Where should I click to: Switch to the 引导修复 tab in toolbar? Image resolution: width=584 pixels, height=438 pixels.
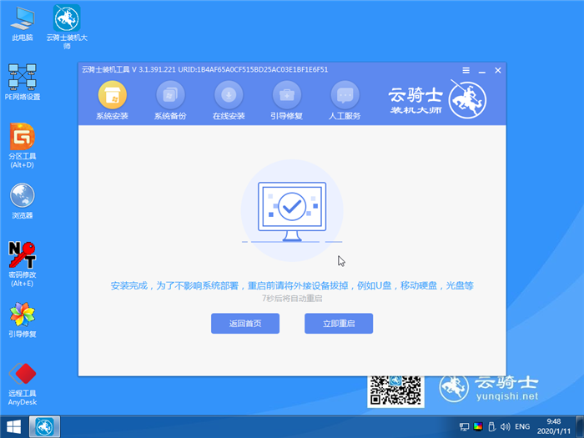[287, 101]
